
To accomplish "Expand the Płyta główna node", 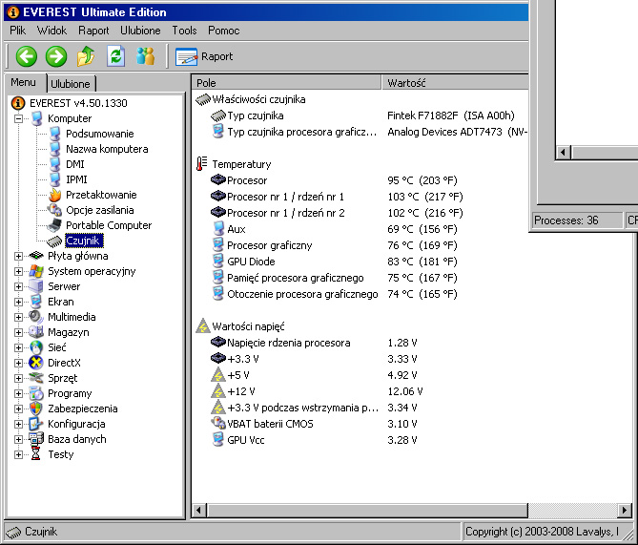I will click(x=18, y=256).
